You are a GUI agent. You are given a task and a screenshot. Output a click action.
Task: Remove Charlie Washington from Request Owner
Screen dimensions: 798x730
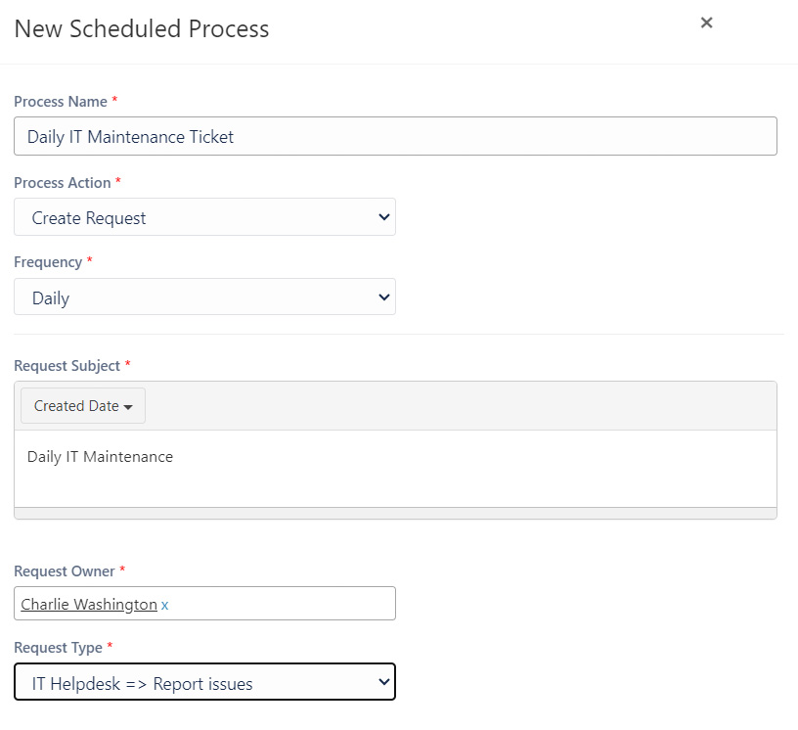pos(164,605)
